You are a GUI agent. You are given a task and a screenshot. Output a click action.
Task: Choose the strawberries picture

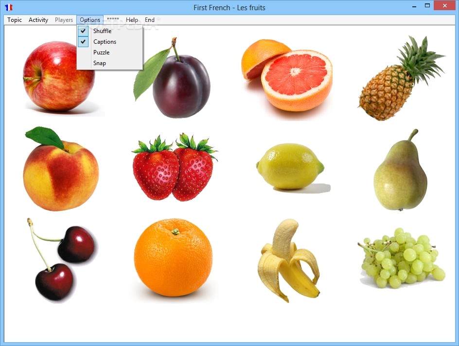(x=175, y=167)
